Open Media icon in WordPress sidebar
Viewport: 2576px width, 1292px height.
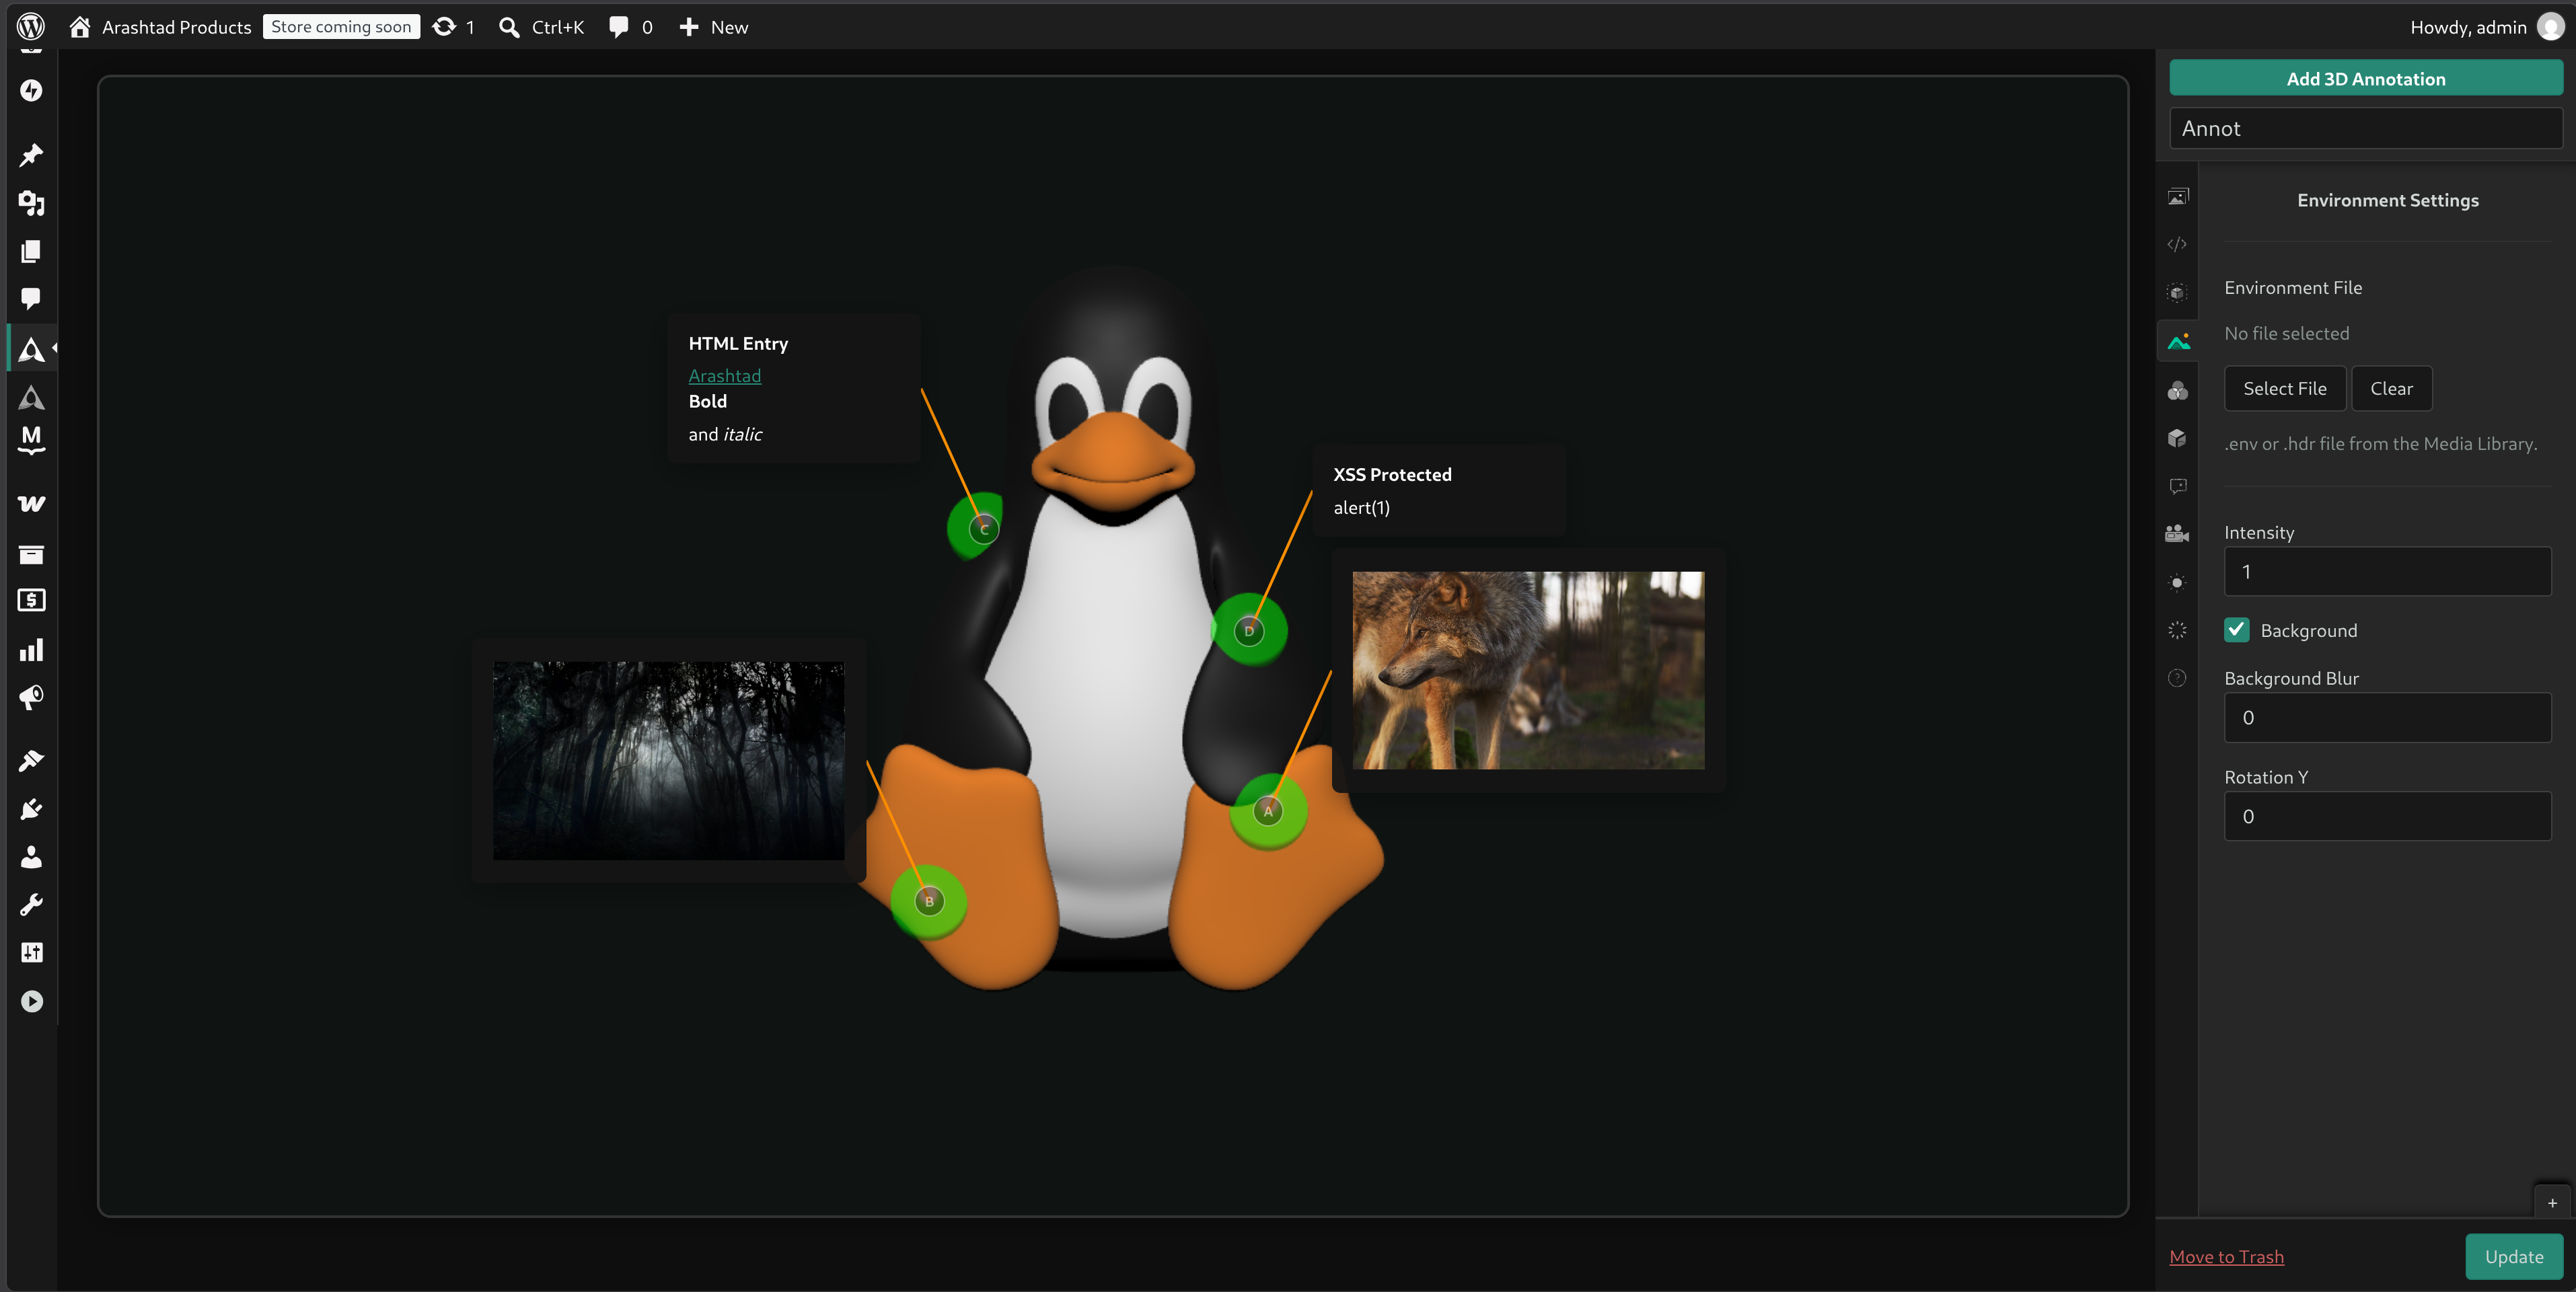(31, 203)
